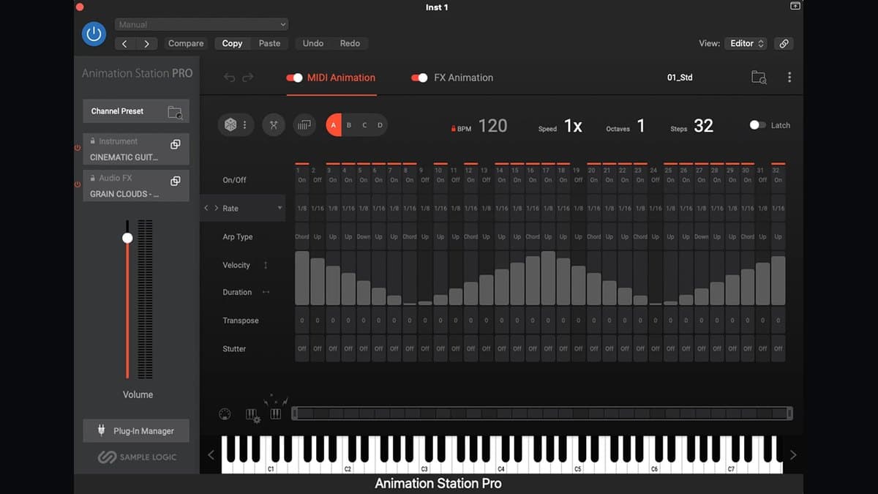Viewport: 878px width, 494px height.
Task: Go to previous preset arrow
Action: tap(124, 44)
